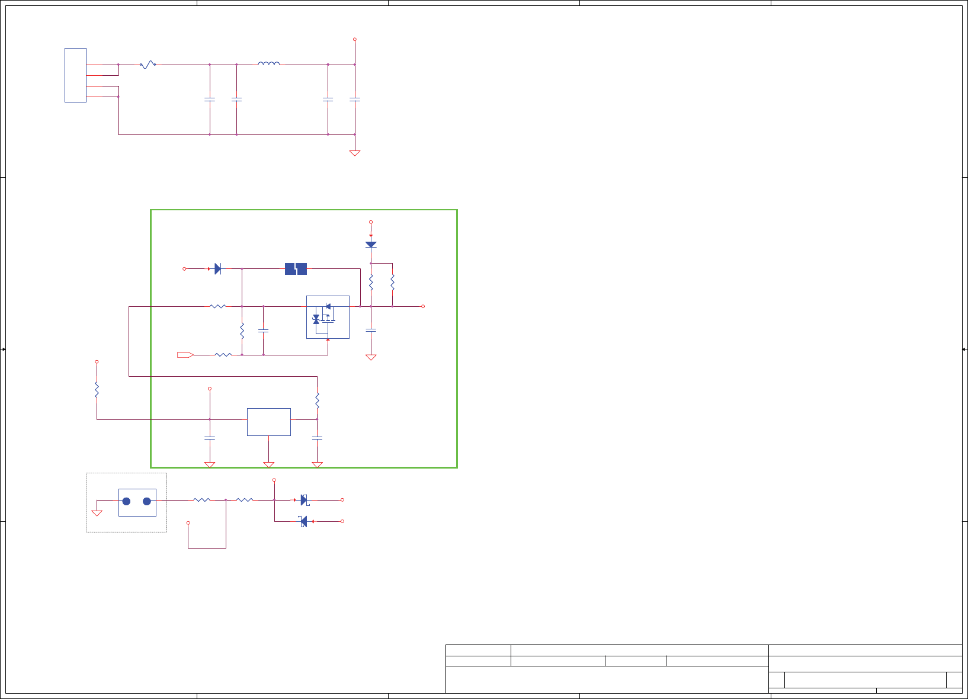Image resolution: width=968 pixels, height=699 pixels.
Task: Select the ground symbol under the top filter circuit
Action: click(x=355, y=153)
